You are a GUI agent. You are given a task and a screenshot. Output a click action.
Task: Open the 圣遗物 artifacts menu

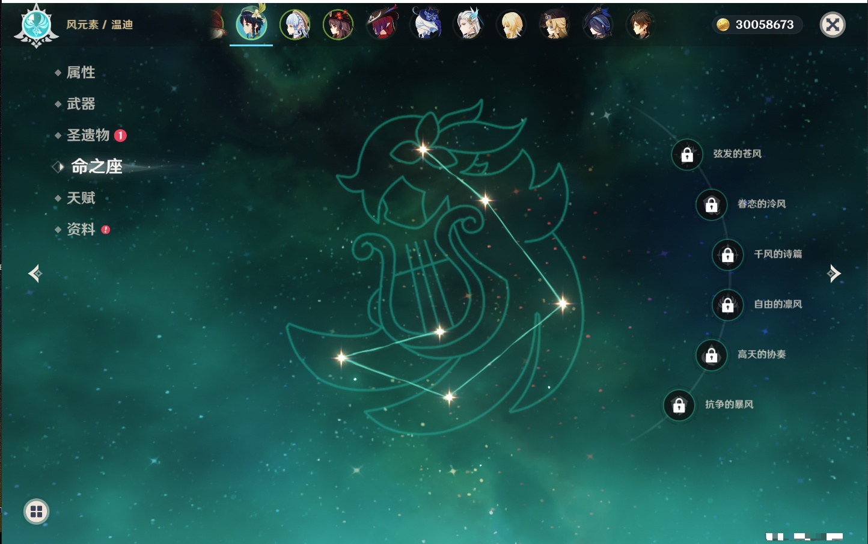click(88, 135)
